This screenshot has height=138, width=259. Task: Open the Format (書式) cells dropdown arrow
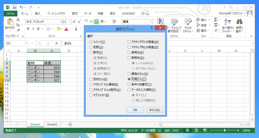(208, 31)
